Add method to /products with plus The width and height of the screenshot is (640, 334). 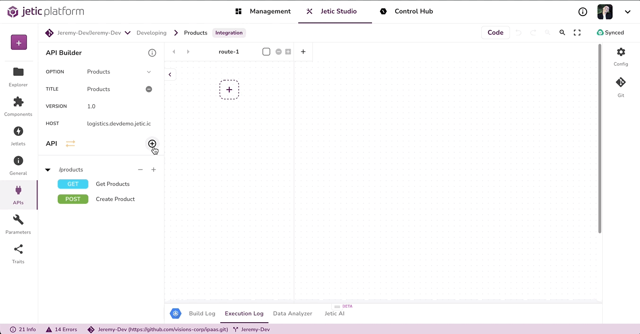coord(154,169)
